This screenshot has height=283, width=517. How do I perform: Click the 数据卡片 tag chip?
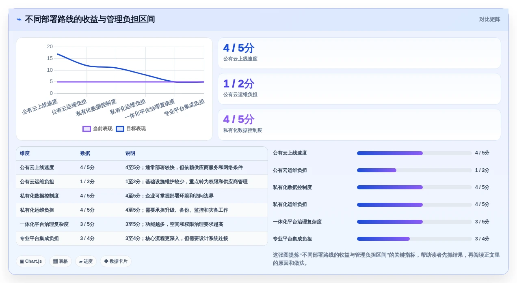[x=116, y=261]
